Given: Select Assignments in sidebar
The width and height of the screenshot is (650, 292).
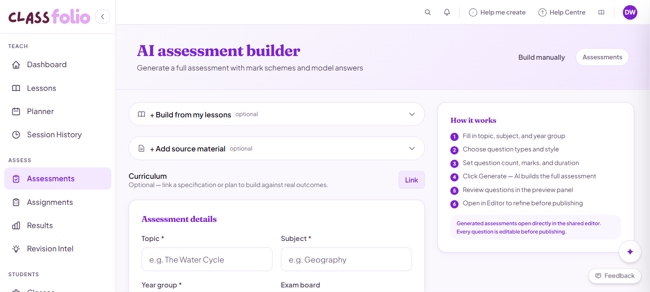Looking at the screenshot, I should 58,202.
